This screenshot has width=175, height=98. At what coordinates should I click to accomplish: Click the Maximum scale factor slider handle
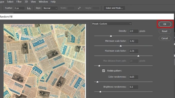[138, 56]
